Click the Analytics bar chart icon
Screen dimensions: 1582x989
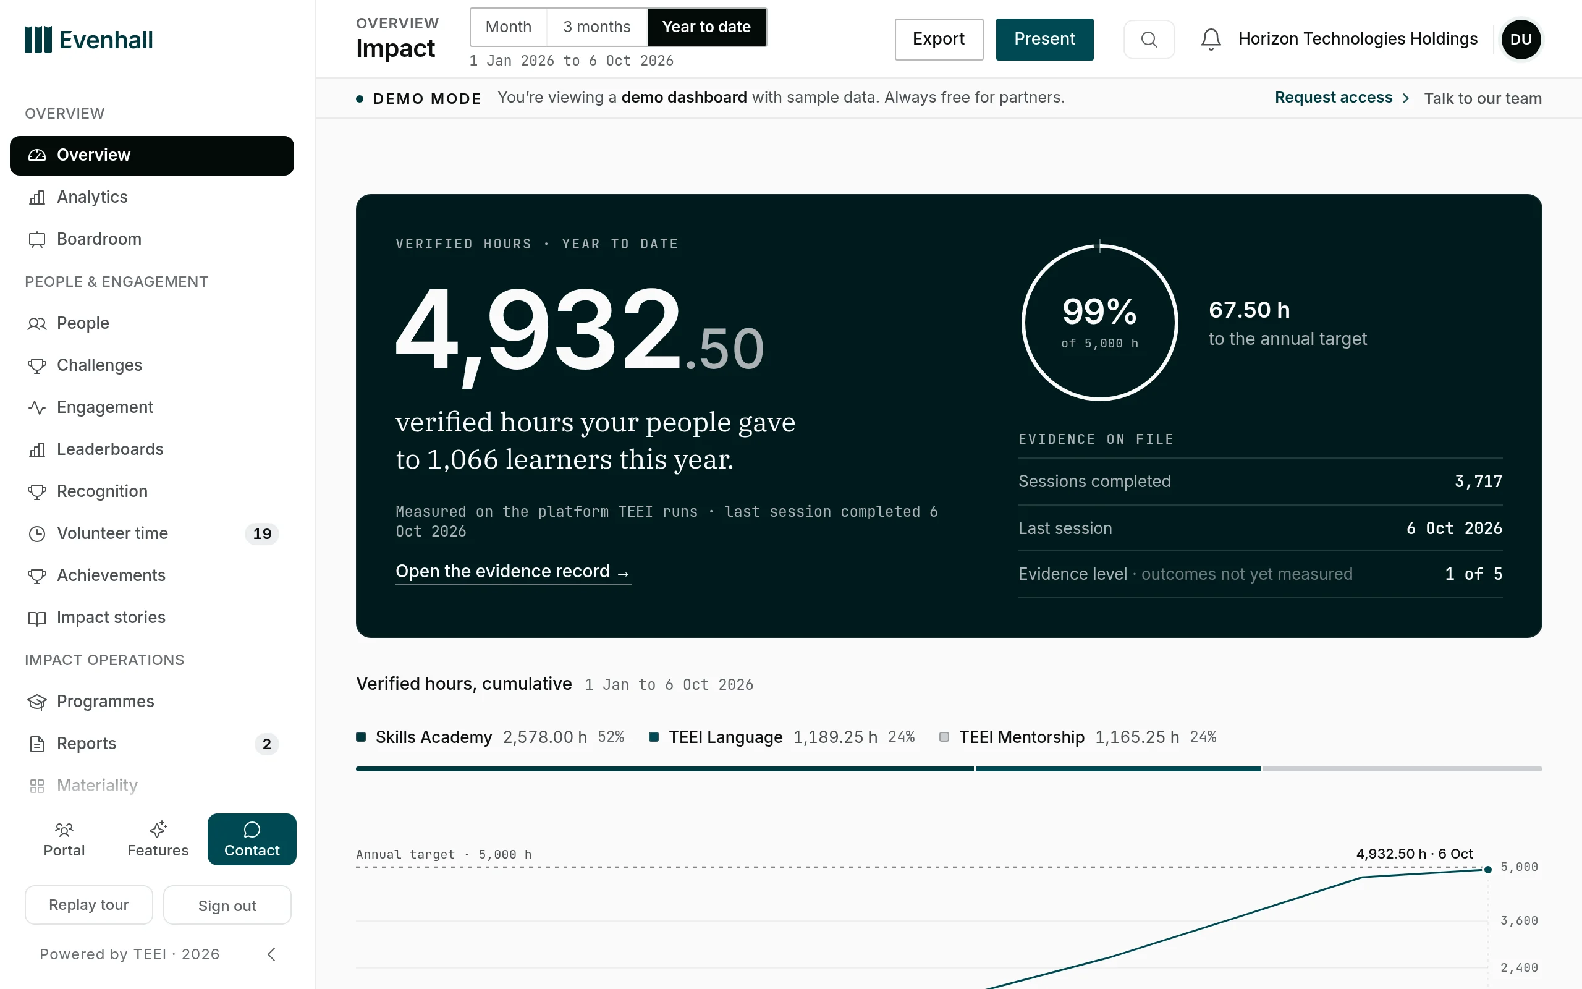pos(36,197)
